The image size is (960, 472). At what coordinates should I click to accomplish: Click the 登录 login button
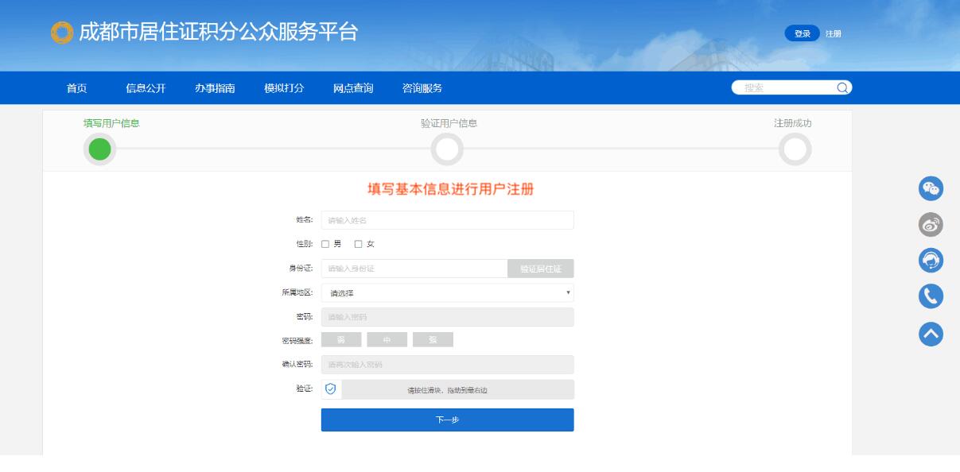click(x=802, y=33)
